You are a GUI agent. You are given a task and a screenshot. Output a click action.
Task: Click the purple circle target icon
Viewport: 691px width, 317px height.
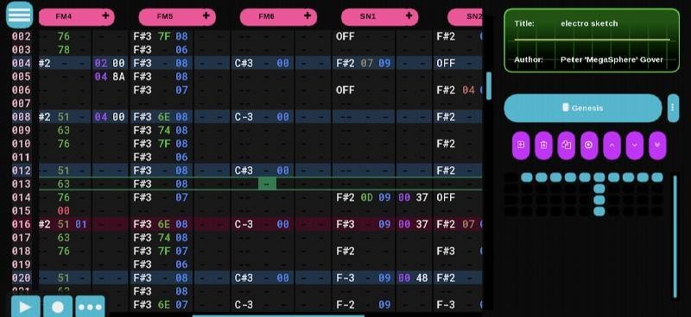(589, 145)
